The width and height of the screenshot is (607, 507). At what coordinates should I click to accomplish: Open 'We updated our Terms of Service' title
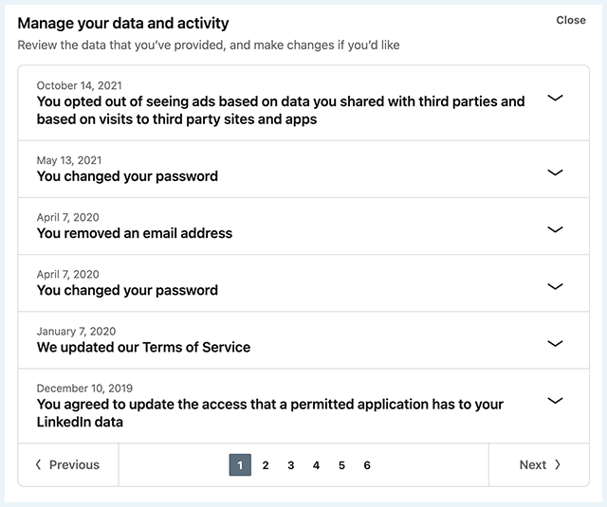point(143,348)
